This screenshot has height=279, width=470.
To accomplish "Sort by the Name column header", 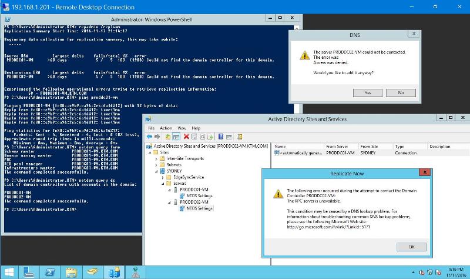I will click(298, 146).
